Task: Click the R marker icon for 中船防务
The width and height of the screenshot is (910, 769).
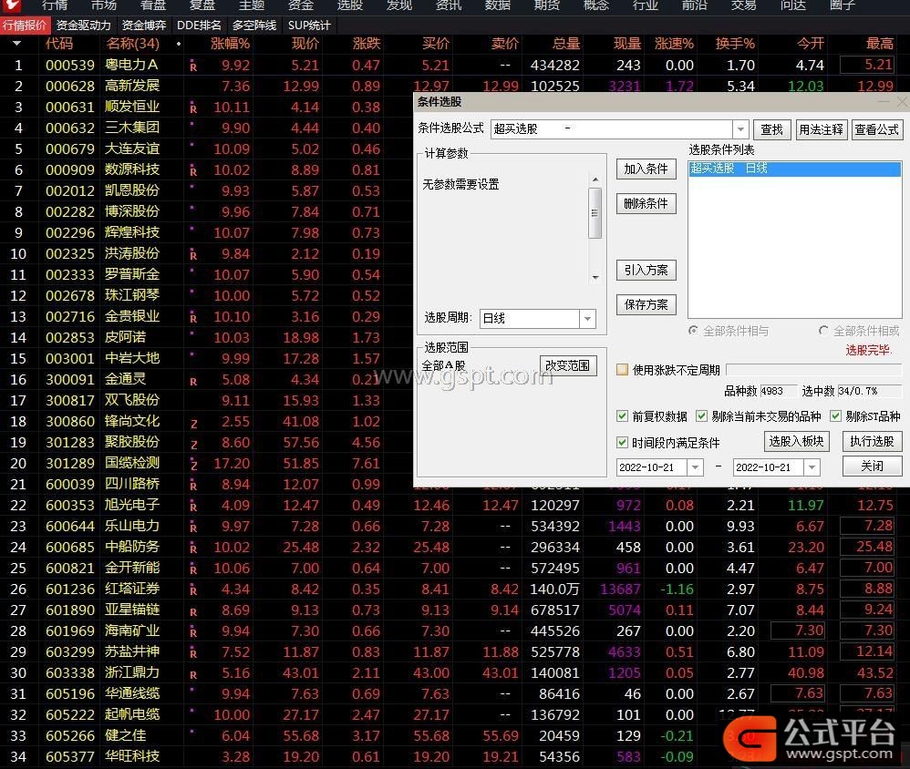Action: 193,549
